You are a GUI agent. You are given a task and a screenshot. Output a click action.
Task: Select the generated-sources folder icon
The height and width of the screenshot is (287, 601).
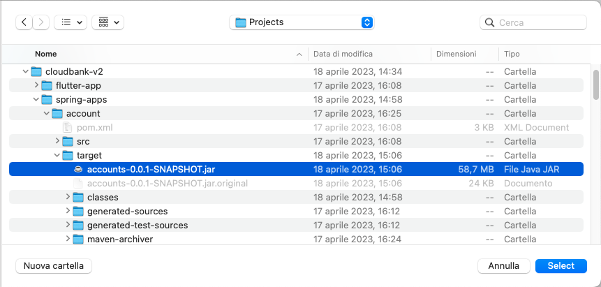pyautogui.click(x=78, y=211)
